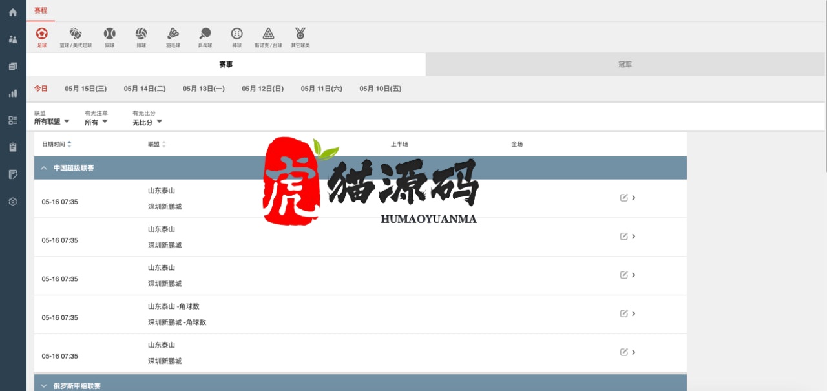Select date 05月 12日(日)

coord(263,89)
